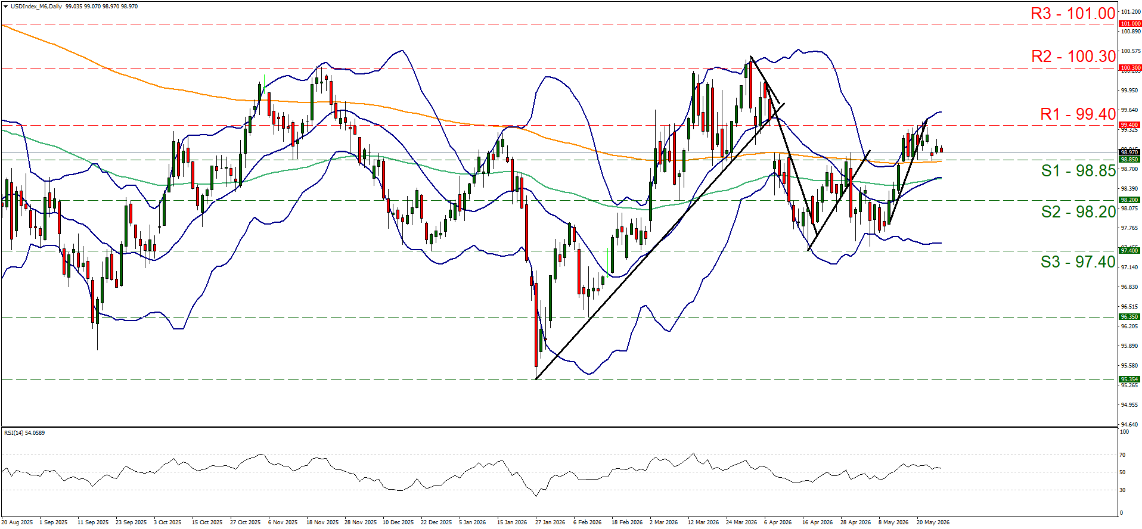Screen dimensions: 1142x529
Task: Click the 6 Apr 2026 date label
Action: (778, 522)
